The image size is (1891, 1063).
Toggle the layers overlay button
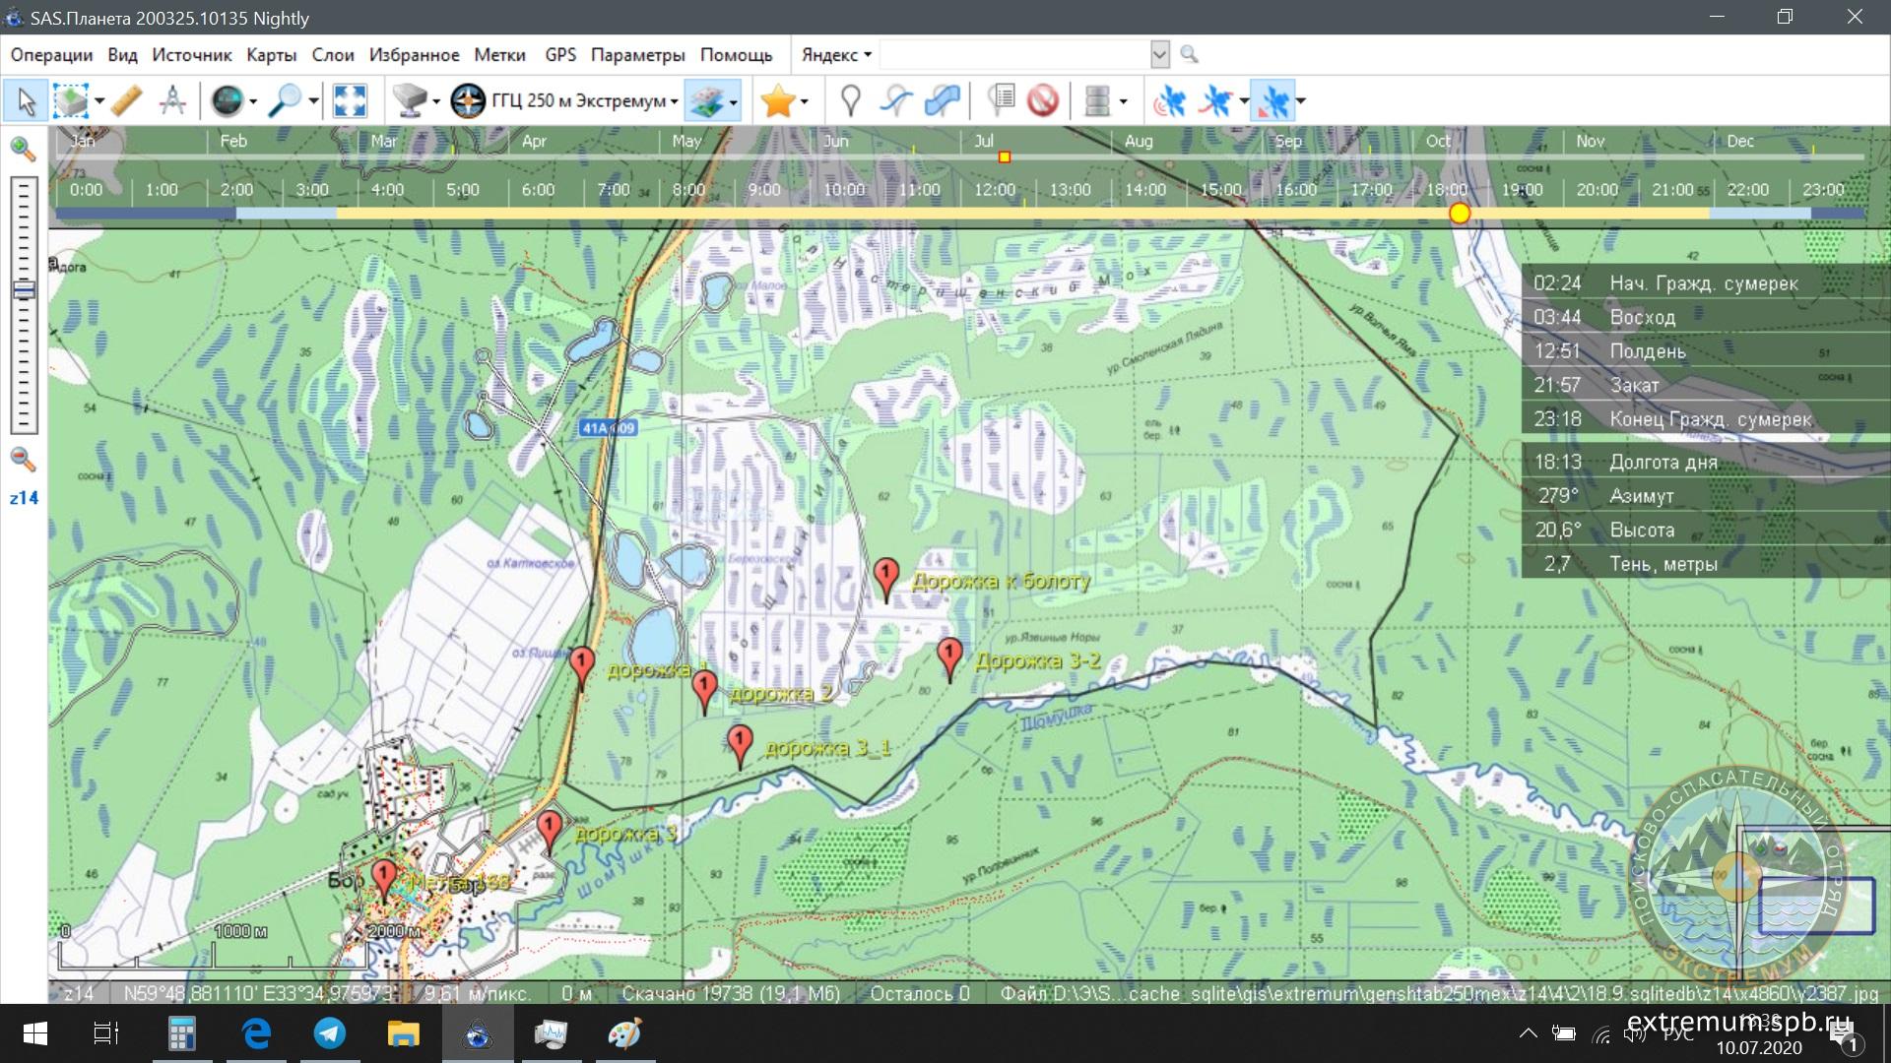pos(705,100)
